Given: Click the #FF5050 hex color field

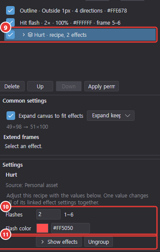Looking at the screenshot, I should coord(70,228).
